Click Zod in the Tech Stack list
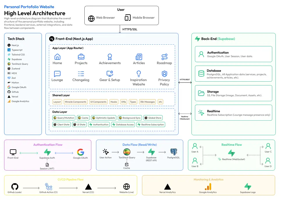Viewport: 281px width, 200px height. pos(12,78)
